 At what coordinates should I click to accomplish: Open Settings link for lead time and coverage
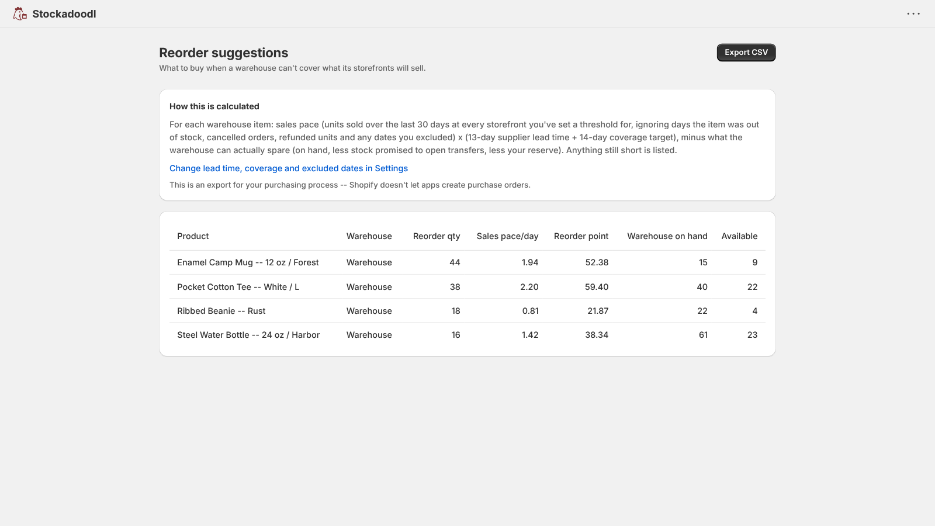coord(289,168)
